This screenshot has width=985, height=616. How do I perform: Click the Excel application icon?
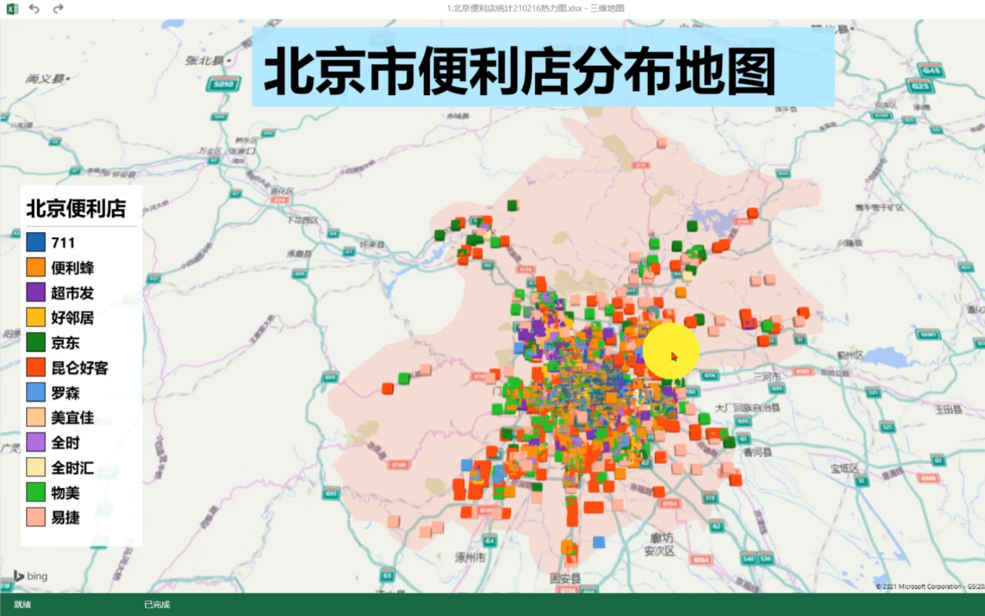point(12,9)
